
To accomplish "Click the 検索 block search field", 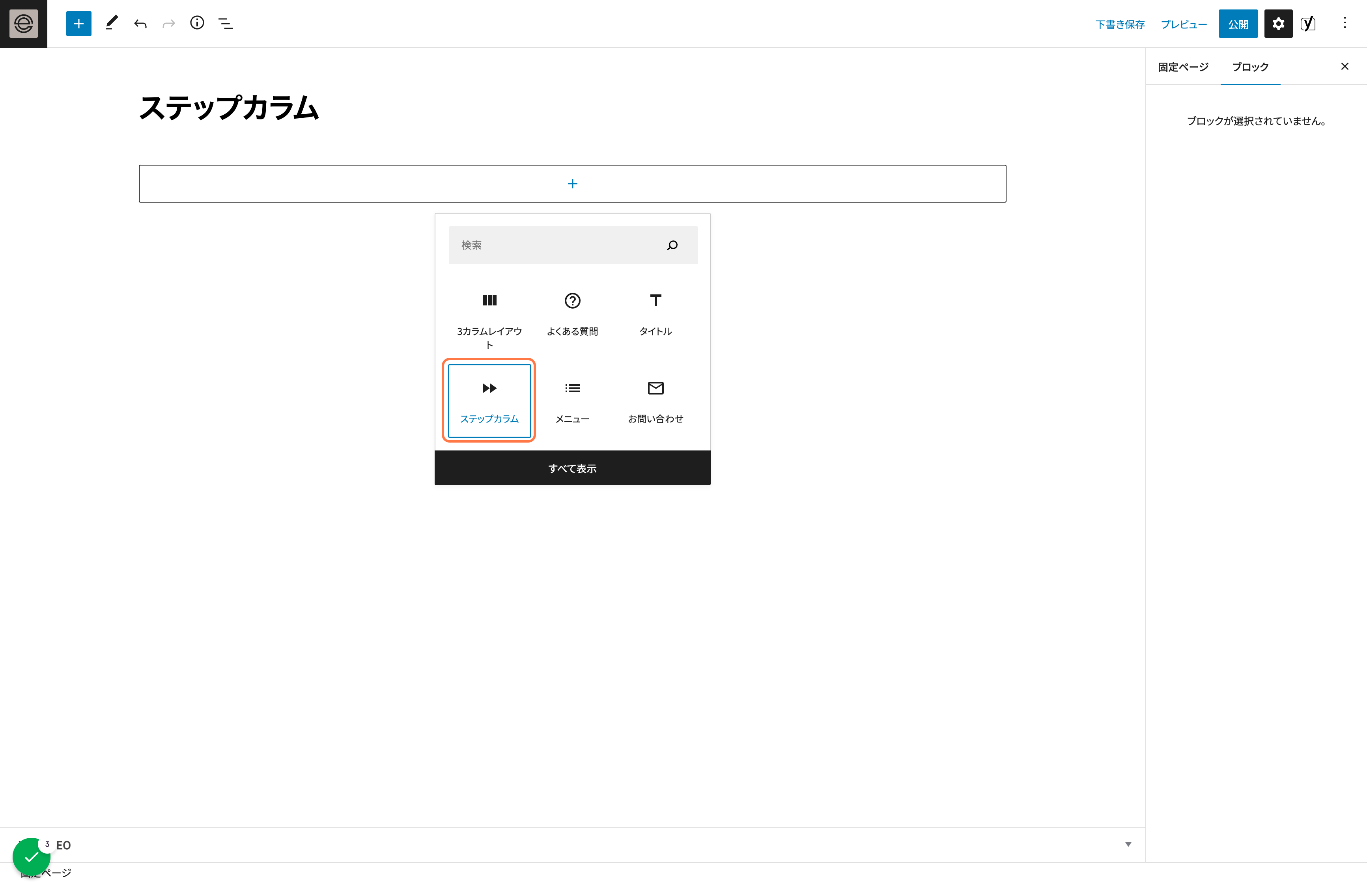I will (x=573, y=245).
